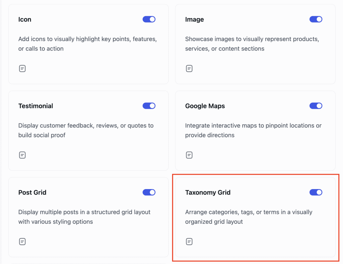Click Taxonomy Grid description text
The height and width of the screenshot is (264, 343).
(x=249, y=217)
